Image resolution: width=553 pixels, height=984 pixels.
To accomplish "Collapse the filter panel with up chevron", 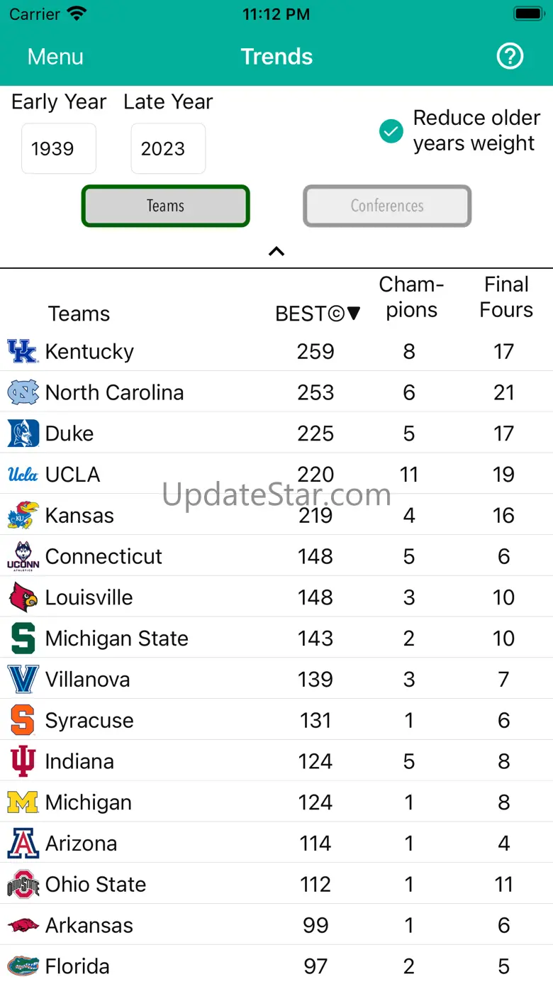I will pos(276,251).
